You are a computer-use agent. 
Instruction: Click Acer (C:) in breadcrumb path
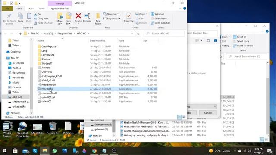click(x=48, y=34)
